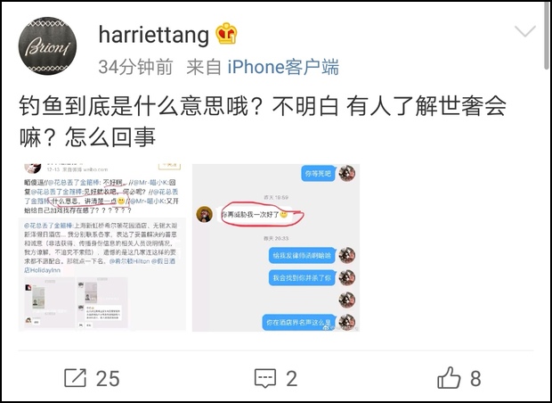This screenshot has width=552, height=403.
Task: Click the passport photos in left thumbnail
Action: 76,302
